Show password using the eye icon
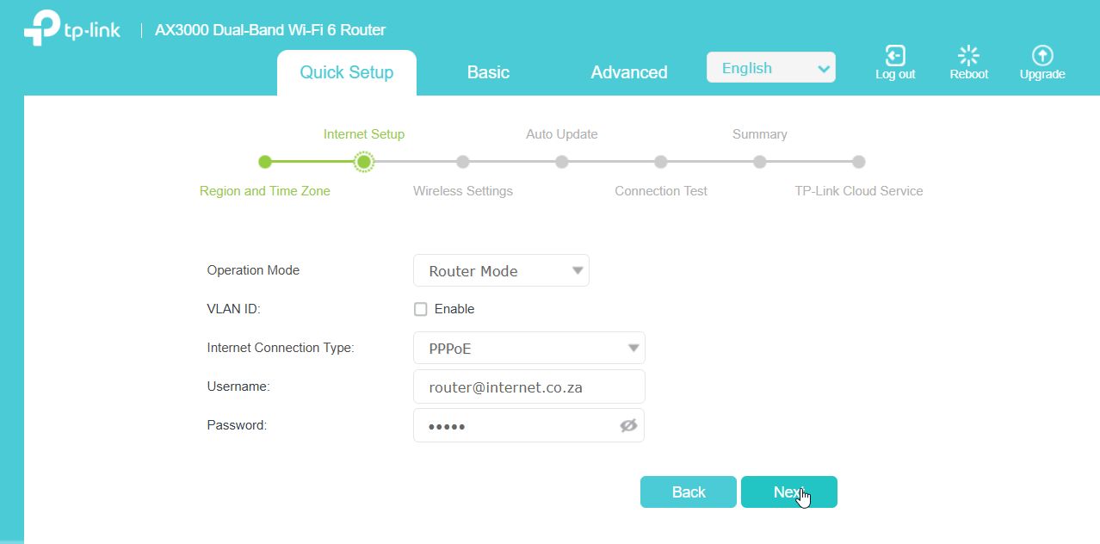 pyautogui.click(x=628, y=425)
